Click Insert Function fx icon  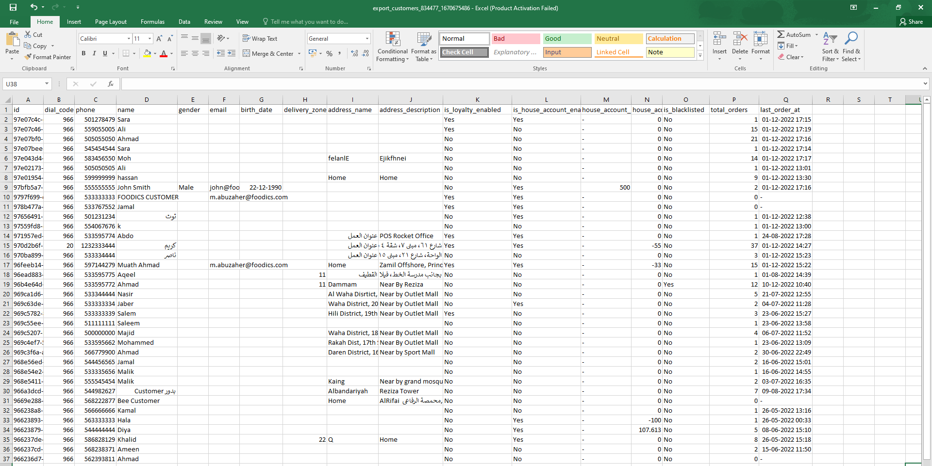(111, 84)
